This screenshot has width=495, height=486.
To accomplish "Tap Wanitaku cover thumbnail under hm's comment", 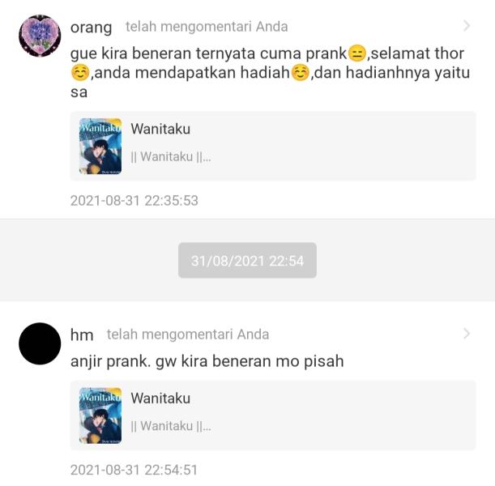I will [100, 416].
